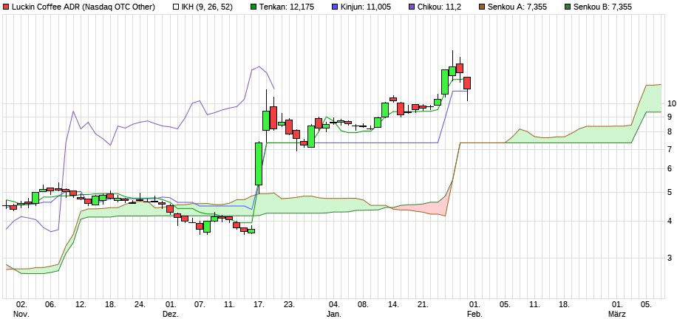Click month label 'Nov.'
This screenshot has height=319, width=677.
point(21,314)
